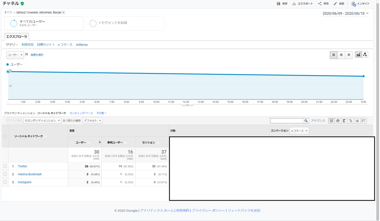Open セカンダリ ディメンション dropdown
380x221 pixels.
tap(42, 120)
